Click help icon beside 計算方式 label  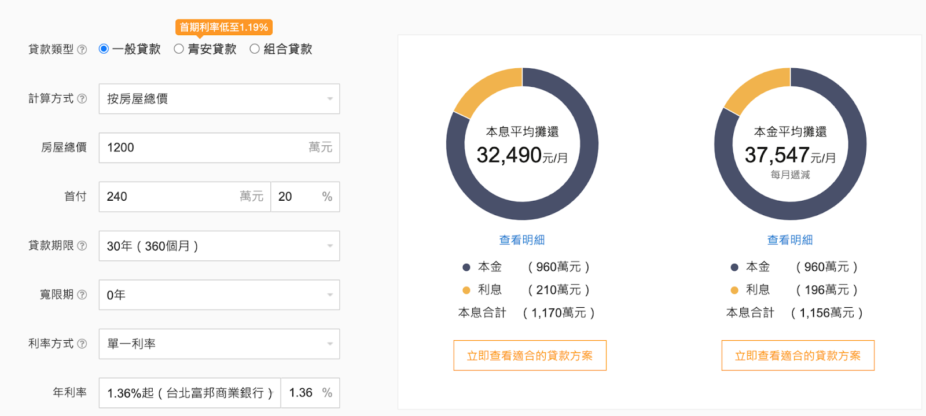(82, 98)
